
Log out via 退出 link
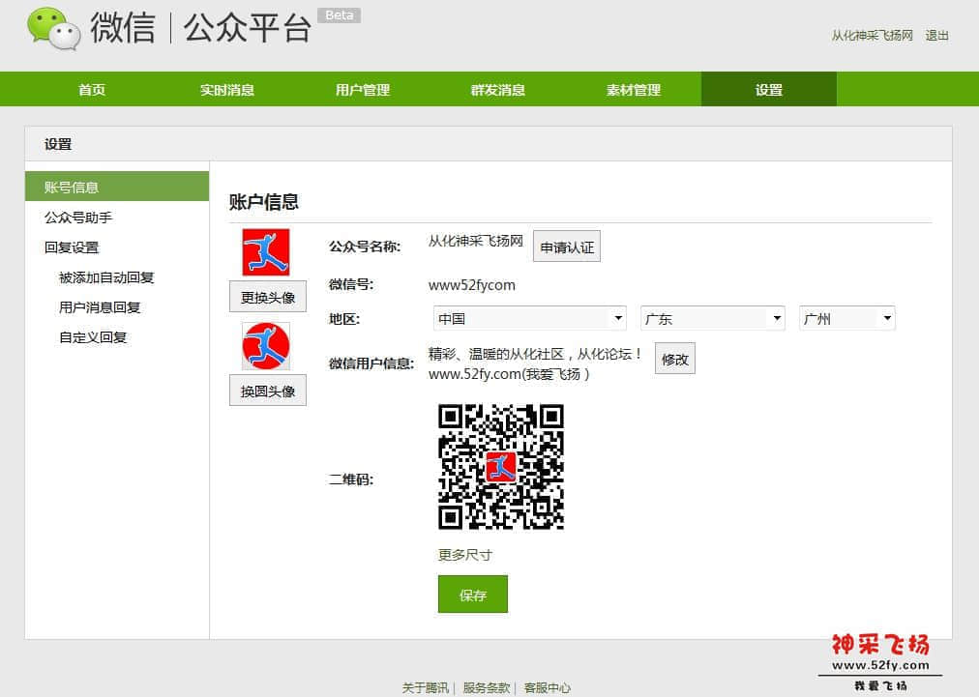pos(936,36)
